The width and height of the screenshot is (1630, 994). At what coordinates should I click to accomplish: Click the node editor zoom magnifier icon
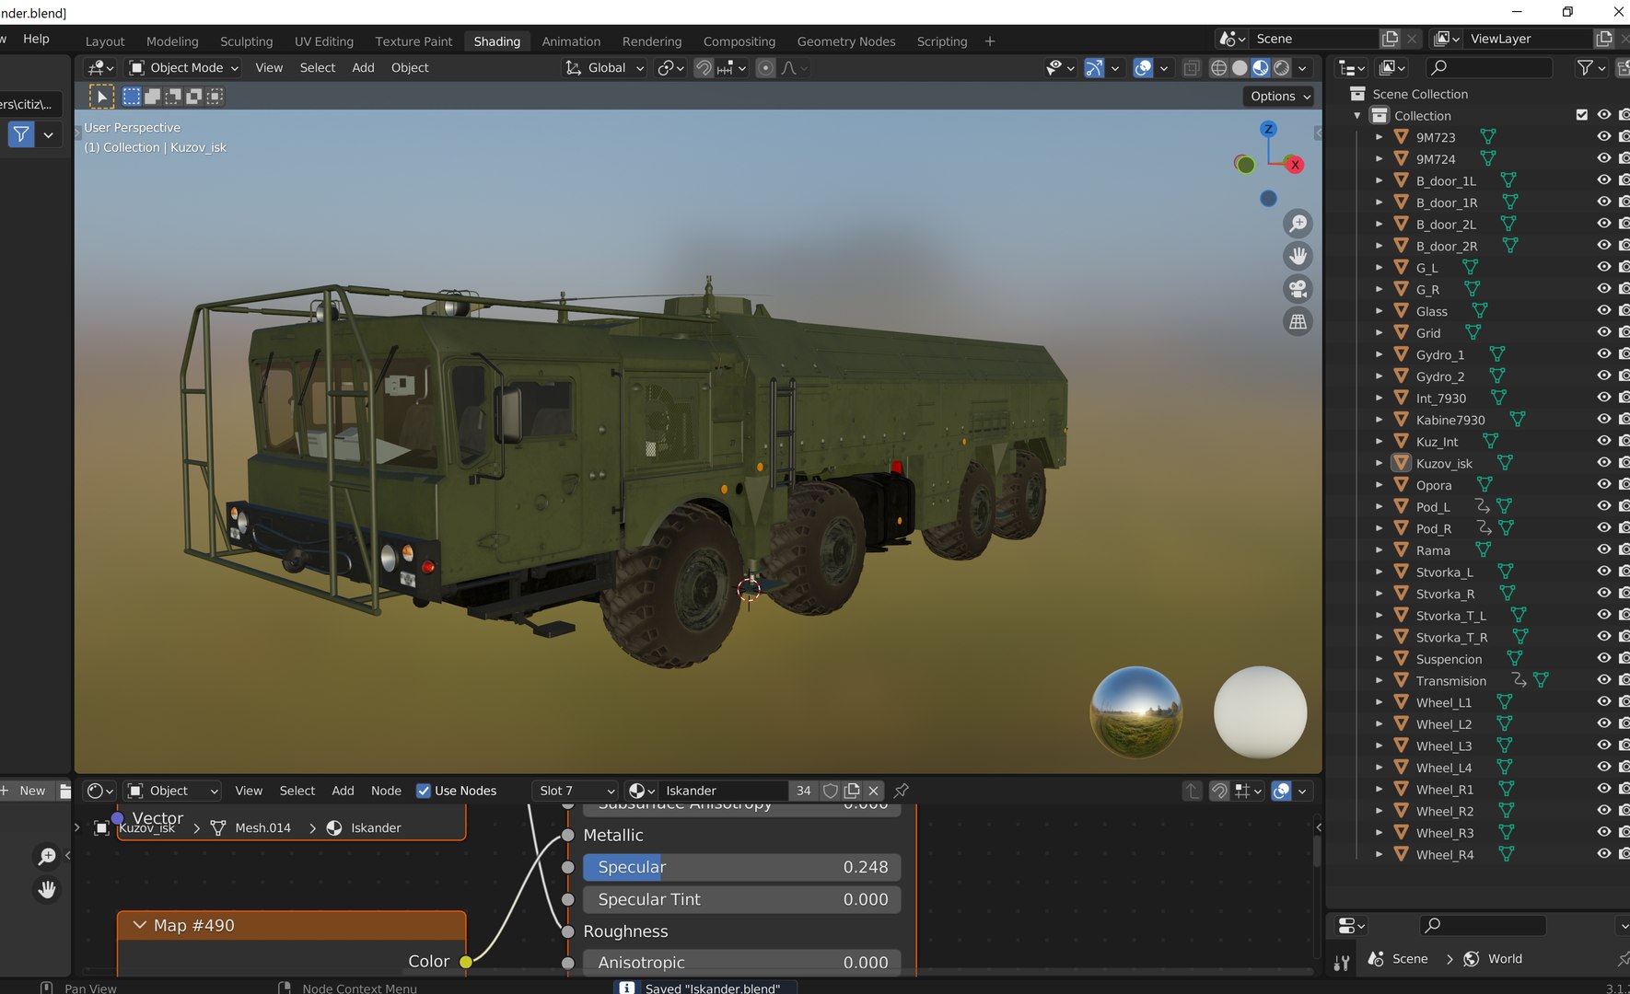tap(47, 857)
